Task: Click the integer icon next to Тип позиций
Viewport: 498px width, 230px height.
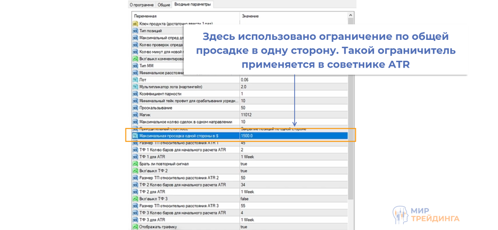Action: pyautogui.click(x=135, y=31)
